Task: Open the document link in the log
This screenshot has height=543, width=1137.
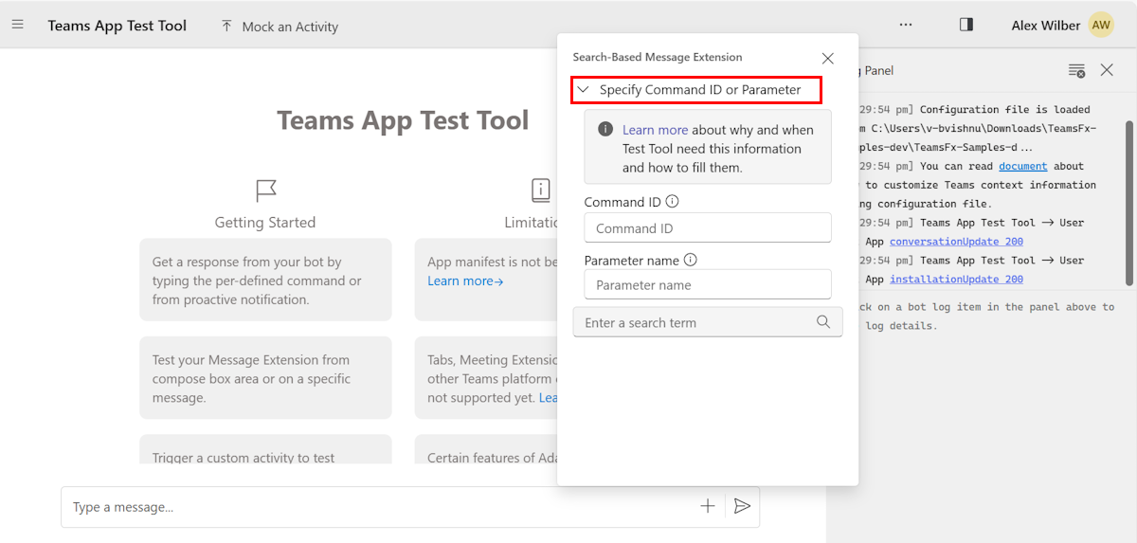Action: (1023, 166)
